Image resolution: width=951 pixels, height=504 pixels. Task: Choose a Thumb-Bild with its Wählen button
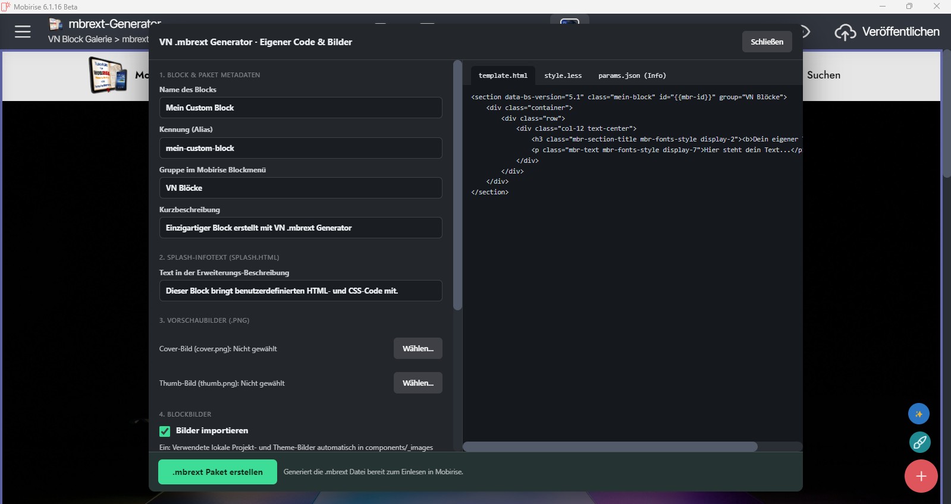click(418, 383)
